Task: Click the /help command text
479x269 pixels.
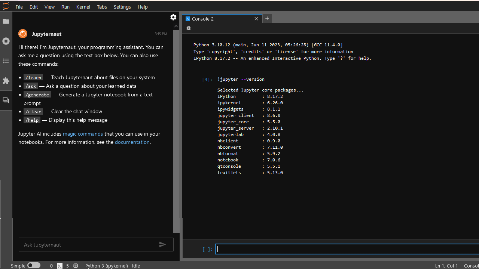Action: coord(32,120)
